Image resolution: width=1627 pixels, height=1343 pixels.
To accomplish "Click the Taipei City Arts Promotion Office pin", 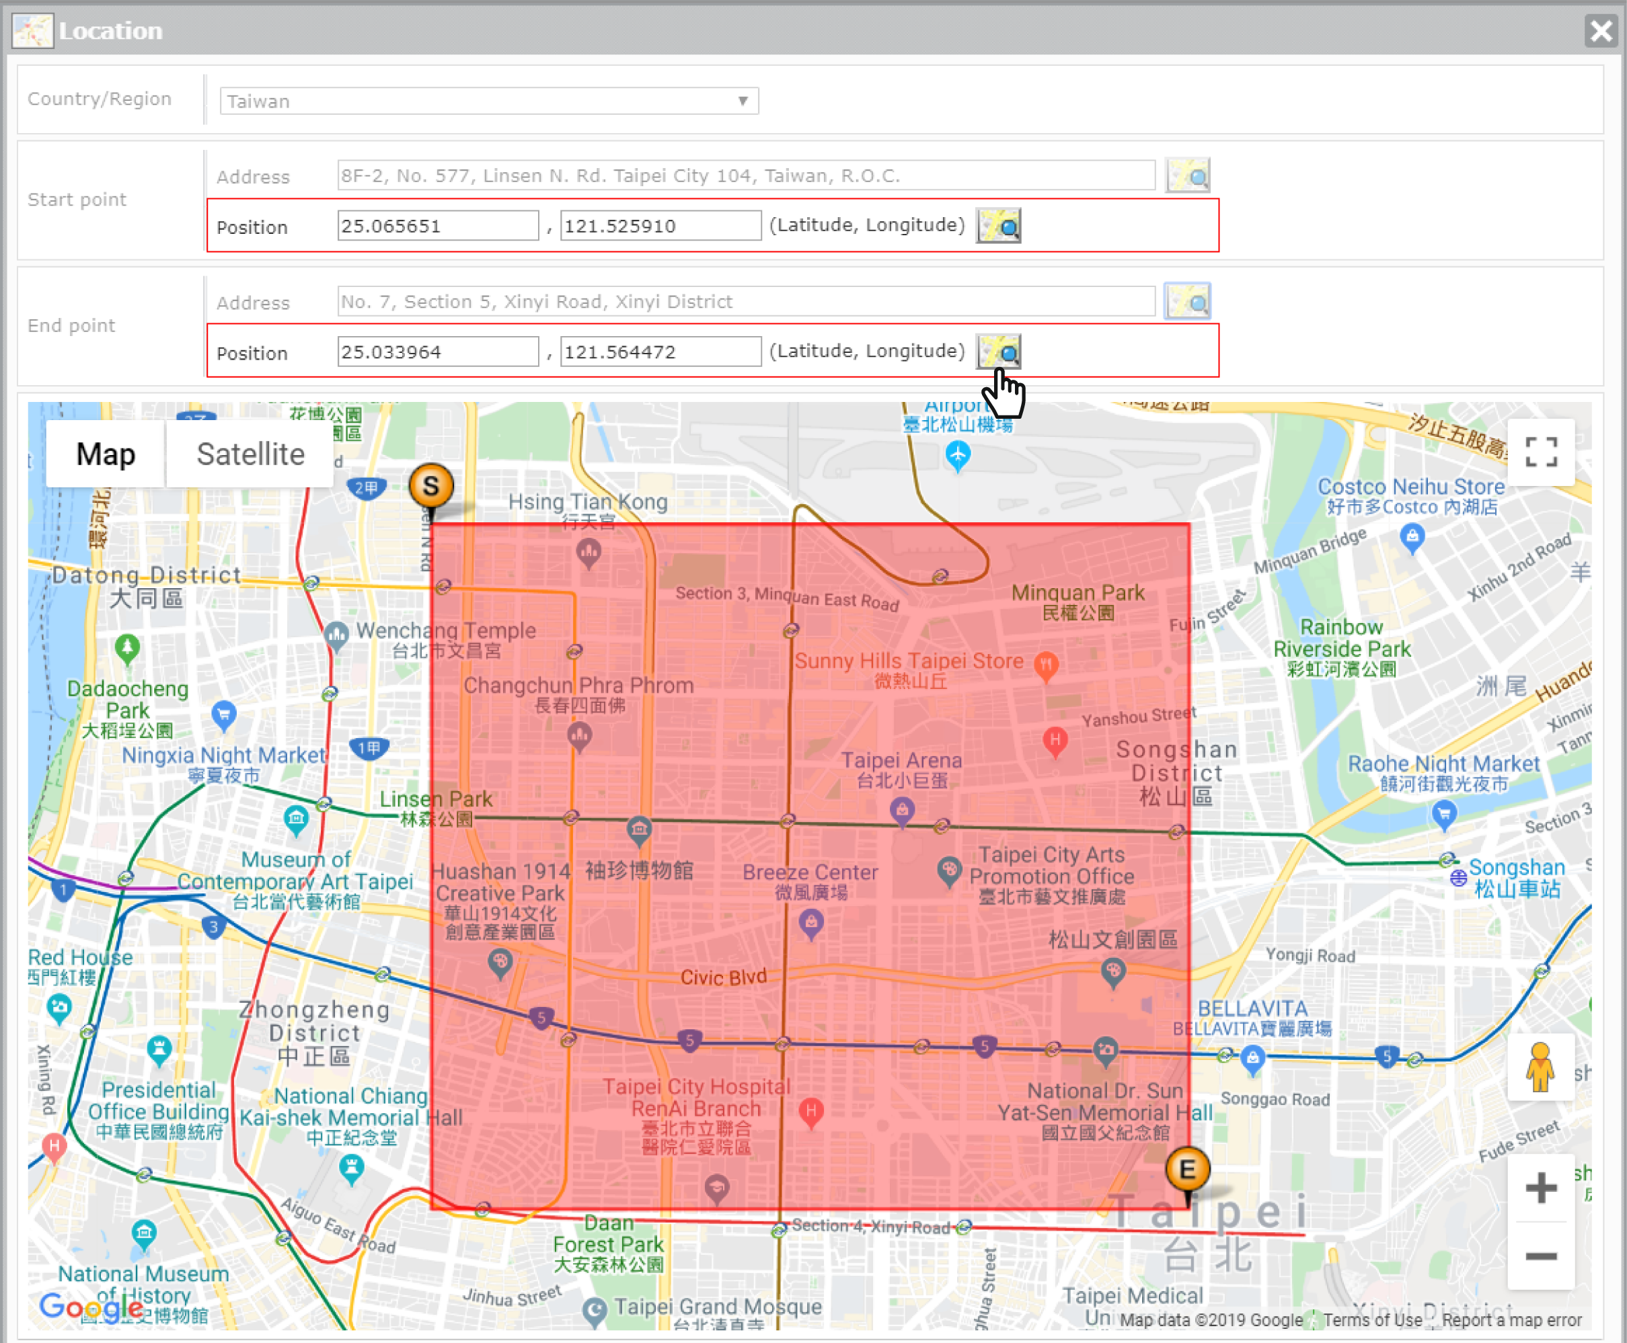I will coord(949,872).
